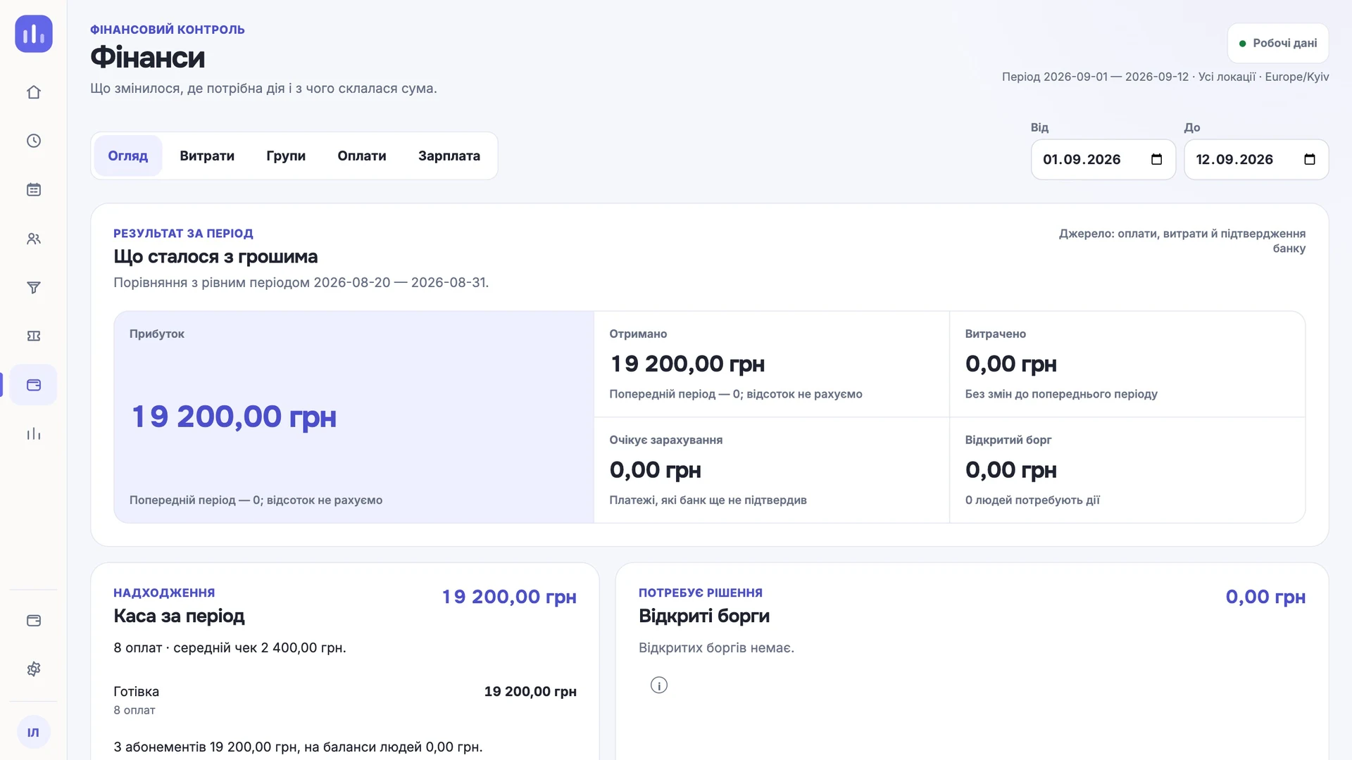Open the funnel leads sidebar icon
The height and width of the screenshot is (760, 1352).
pyautogui.click(x=34, y=287)
